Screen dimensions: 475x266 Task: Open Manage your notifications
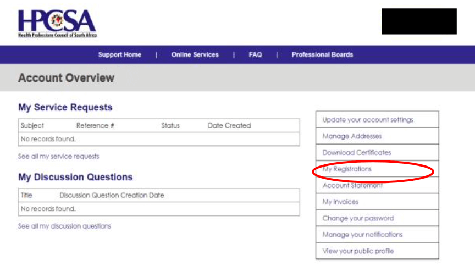(362, 235)
